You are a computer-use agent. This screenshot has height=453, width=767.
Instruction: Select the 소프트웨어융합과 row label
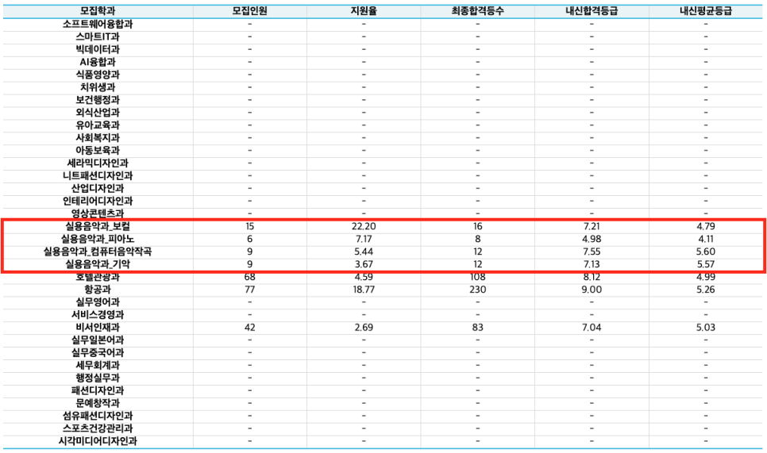pyautogui.click(x=98, y=24)
